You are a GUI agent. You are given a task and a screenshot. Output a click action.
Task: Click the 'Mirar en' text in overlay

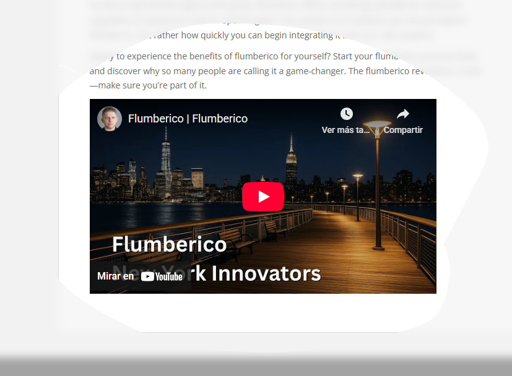pos(116,276)
